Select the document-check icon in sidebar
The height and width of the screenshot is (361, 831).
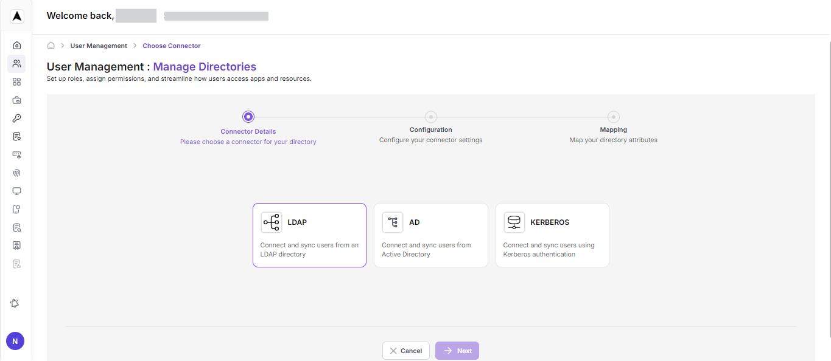(16, 136)
